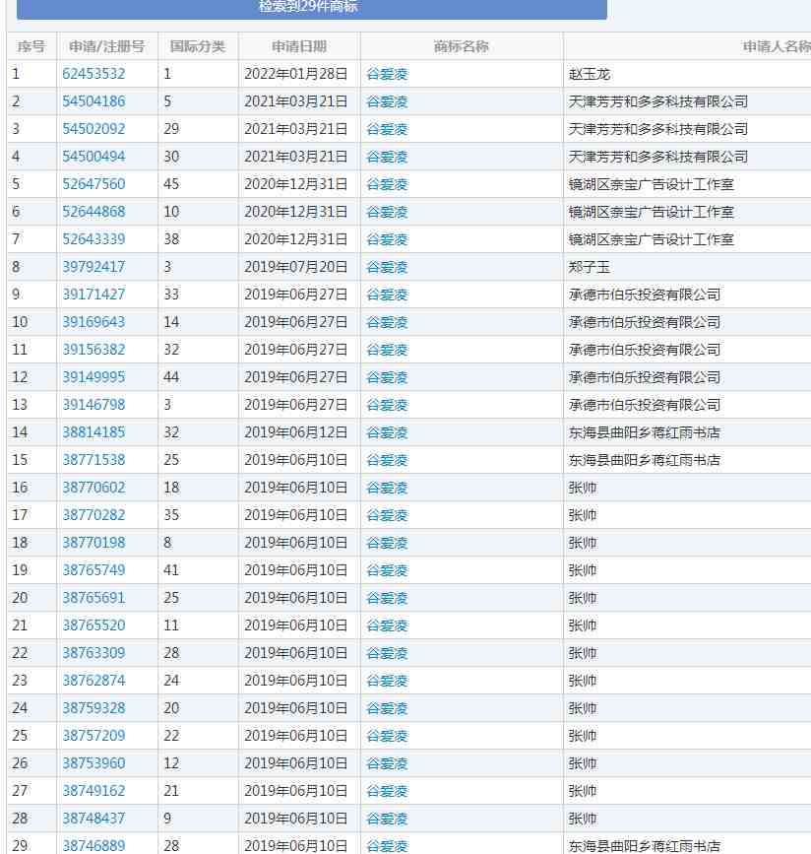811x854 pixels.
Task: Select date 2019年07月20日
Action: click(295, 267)
